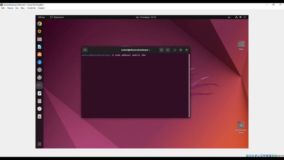Open the date and time clock menu
The height and width of the screenshot is (160, 284).
click(x=146, y=17)
